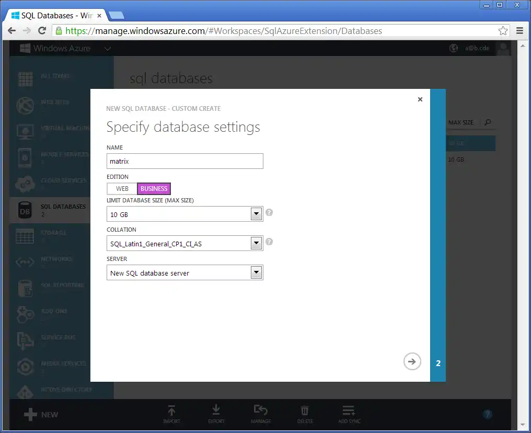Open the a@b.cde account menu
531x433 pixels.
click(477, 48)
